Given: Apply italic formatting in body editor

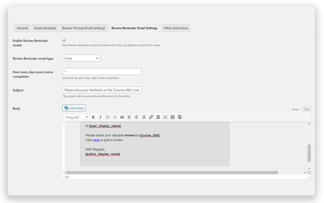Looking at the screenshot, I should [x=100, y=117].
